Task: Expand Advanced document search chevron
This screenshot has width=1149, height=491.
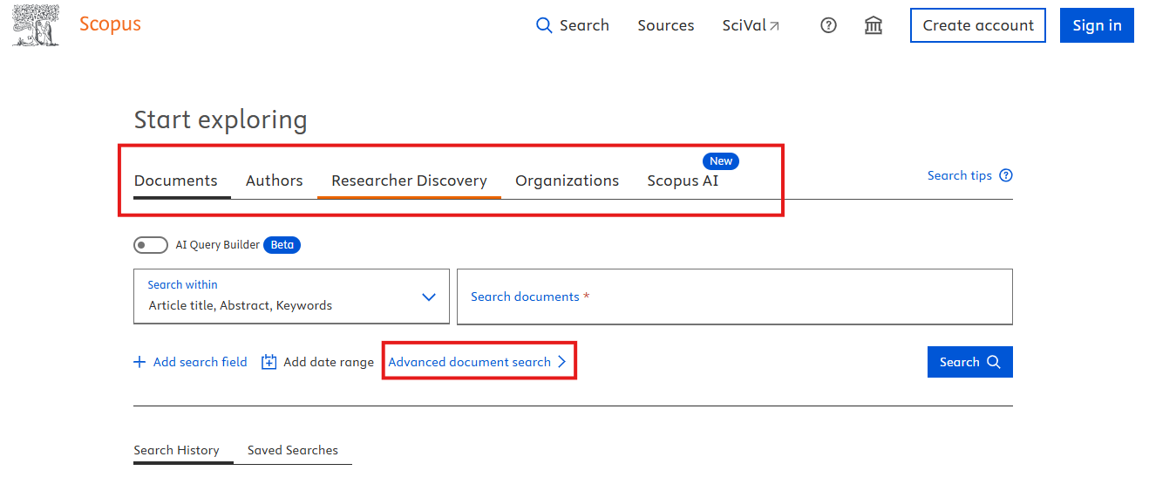Action: (x=562, y=362)
